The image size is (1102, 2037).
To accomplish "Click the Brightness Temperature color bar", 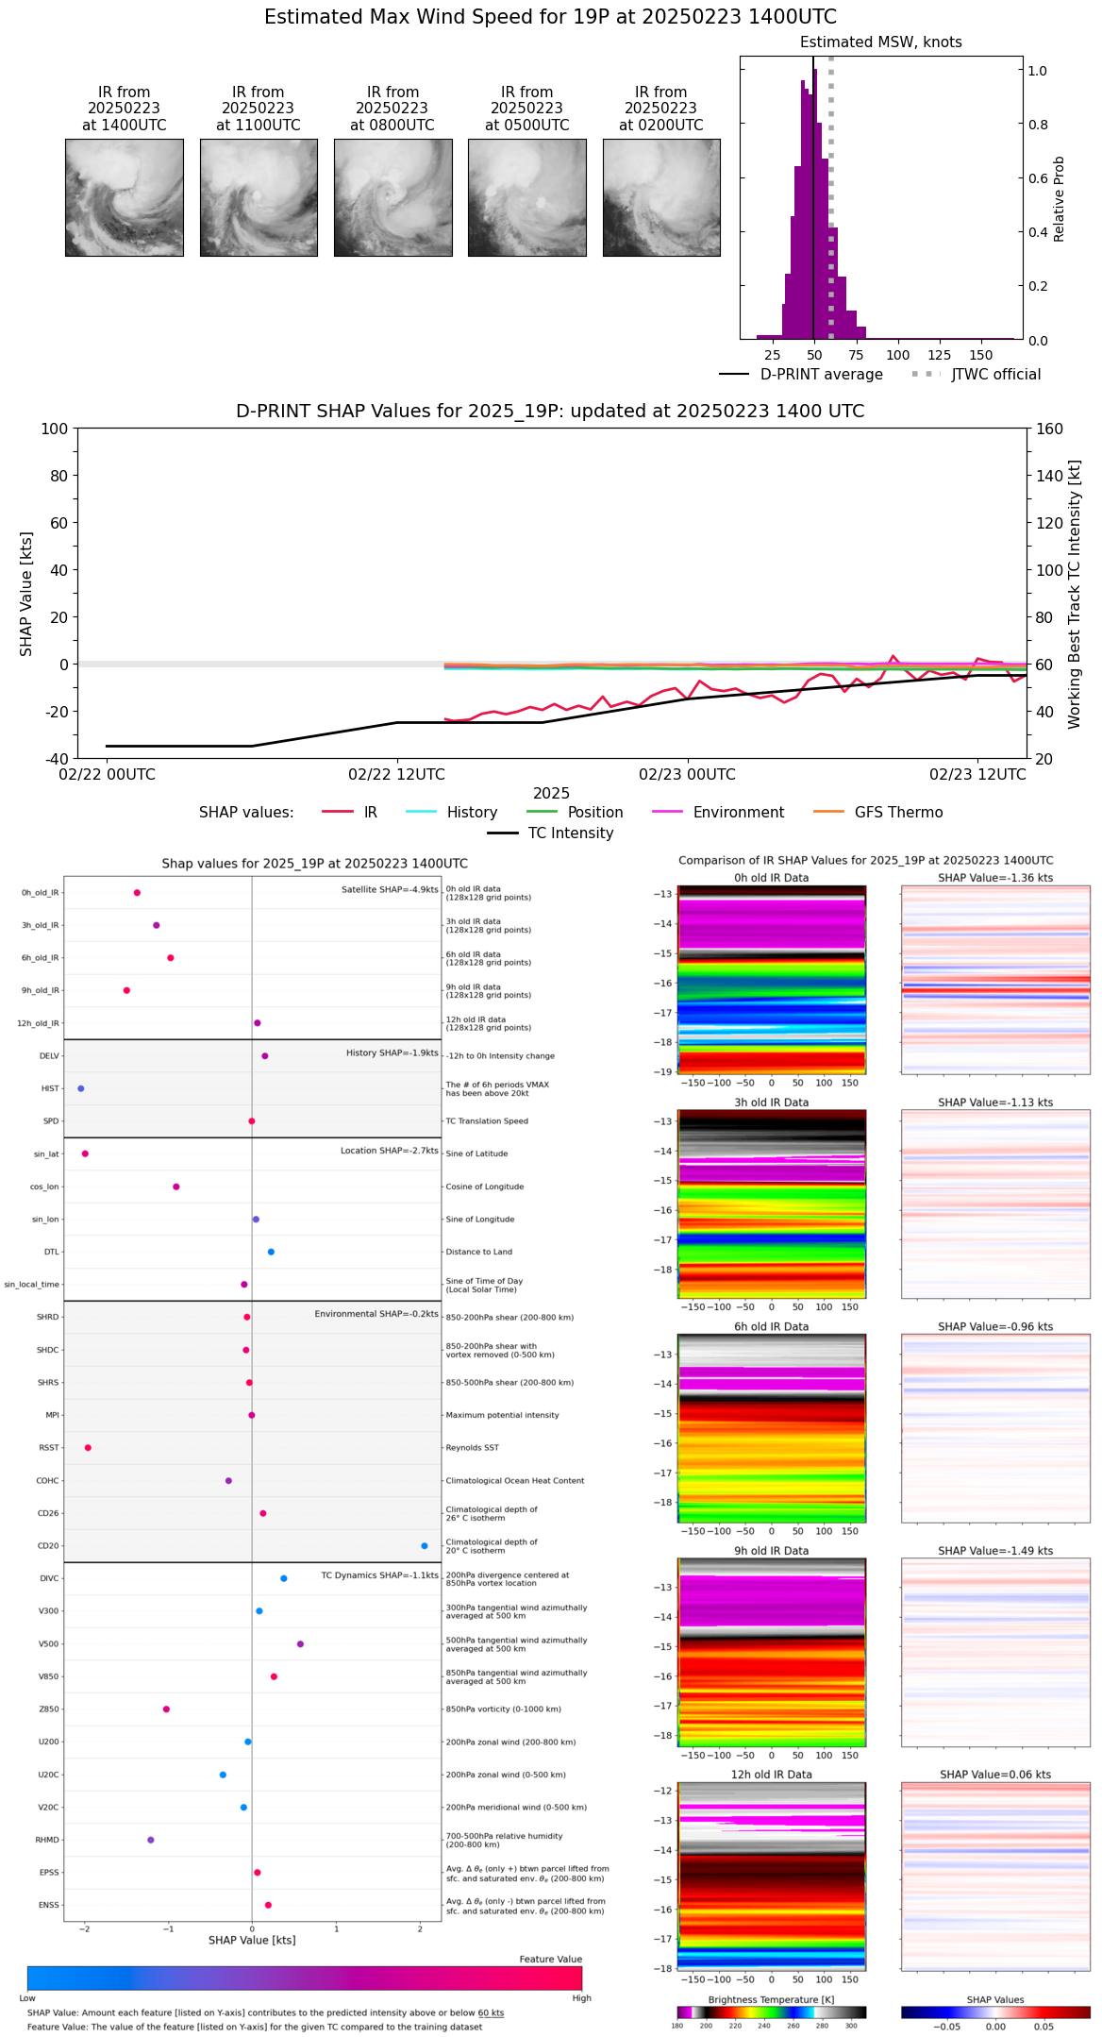I will (x=771, y=2012).
